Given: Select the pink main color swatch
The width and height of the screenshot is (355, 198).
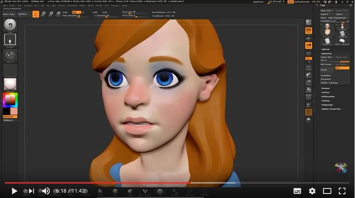Looking at the screenshot, I should pyautogui.click(x=14, y=111).
